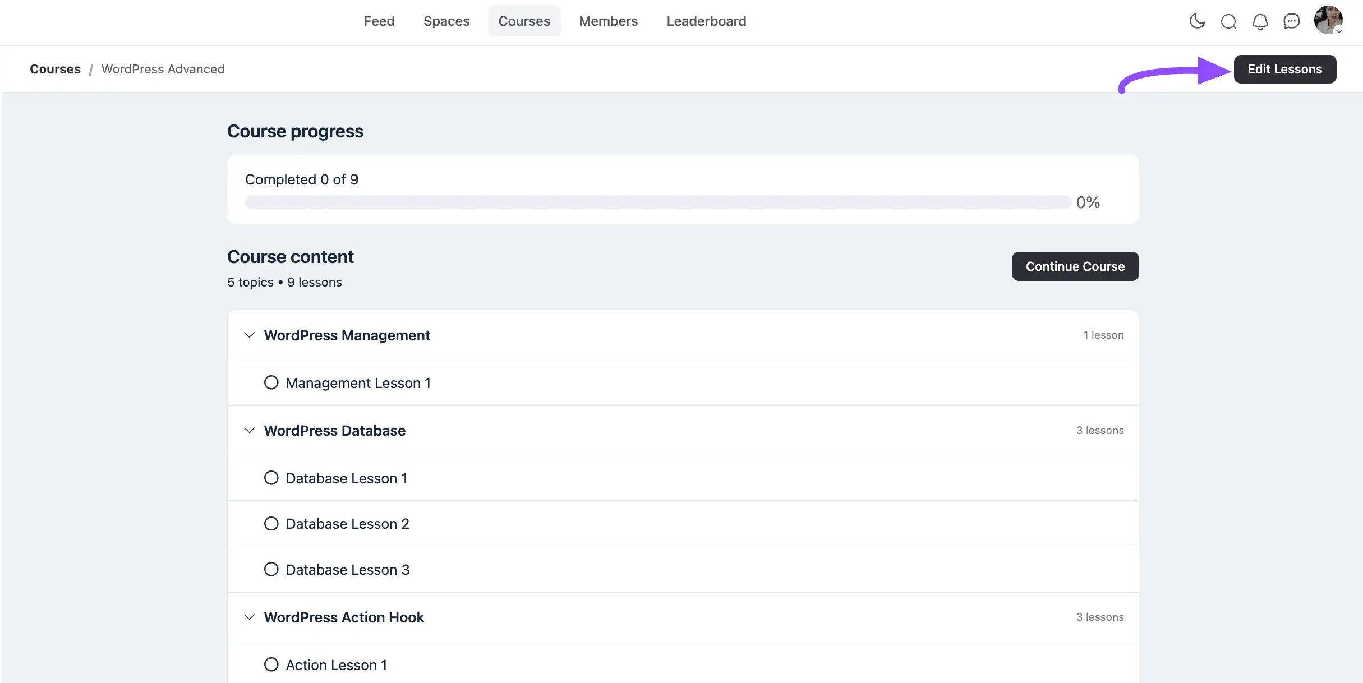The image size is (1363, 683).
Task: Collapse WordPress Action Hook chevron
Action: tap(250, 617)
